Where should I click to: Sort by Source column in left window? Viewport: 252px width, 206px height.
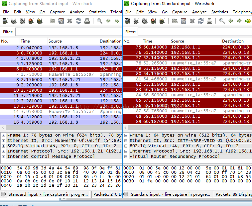click(x=73, y=41)
